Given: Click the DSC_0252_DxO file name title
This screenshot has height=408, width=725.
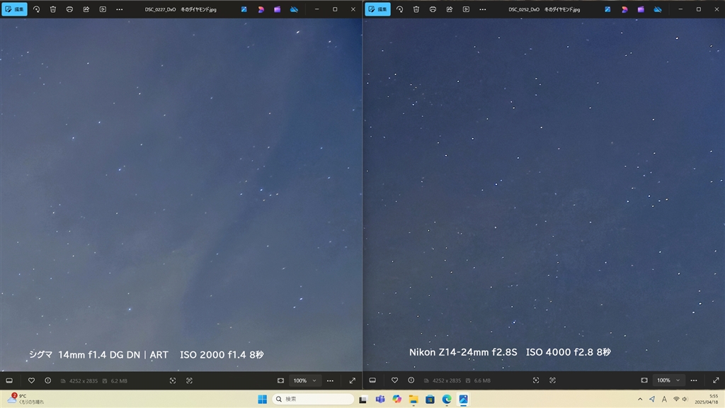Looking at the screenshot, I should pyautogui.click(x=544, y=9).
